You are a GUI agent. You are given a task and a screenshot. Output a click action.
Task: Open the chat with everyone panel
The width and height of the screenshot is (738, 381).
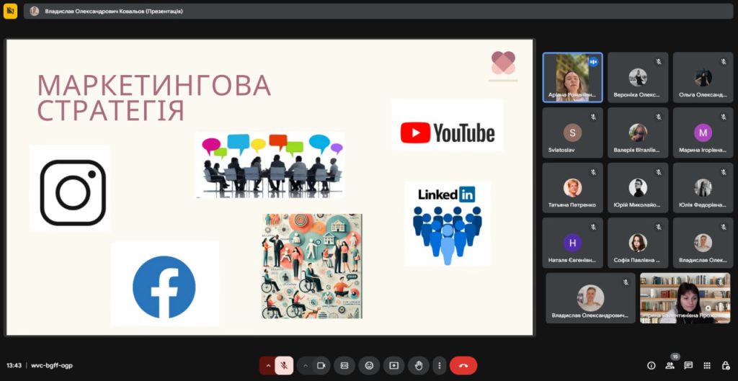click(x=688, y=365)
